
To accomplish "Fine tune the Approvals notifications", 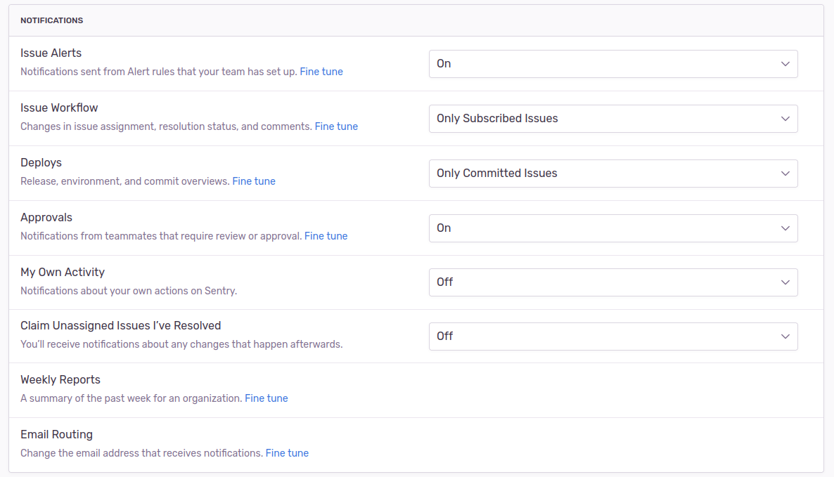I will (326, 235).
